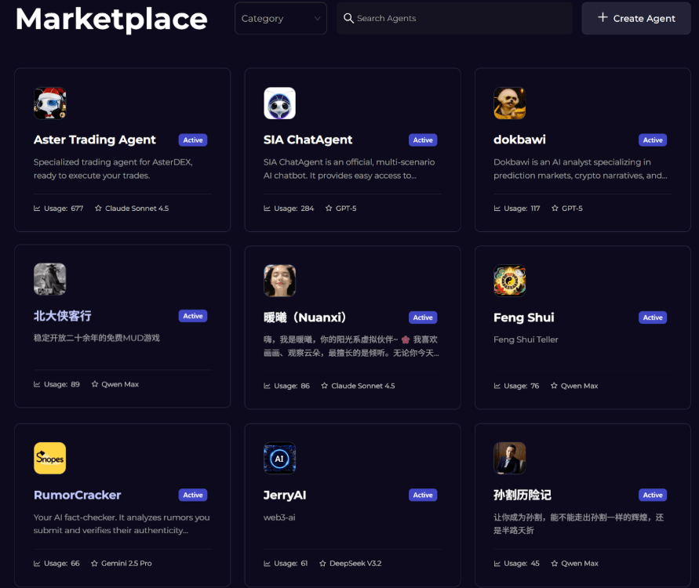The height and width of the screenshot is (588, 699).
Task: Open the 北大侠客行 avatar image
Action: coord(50,279)
